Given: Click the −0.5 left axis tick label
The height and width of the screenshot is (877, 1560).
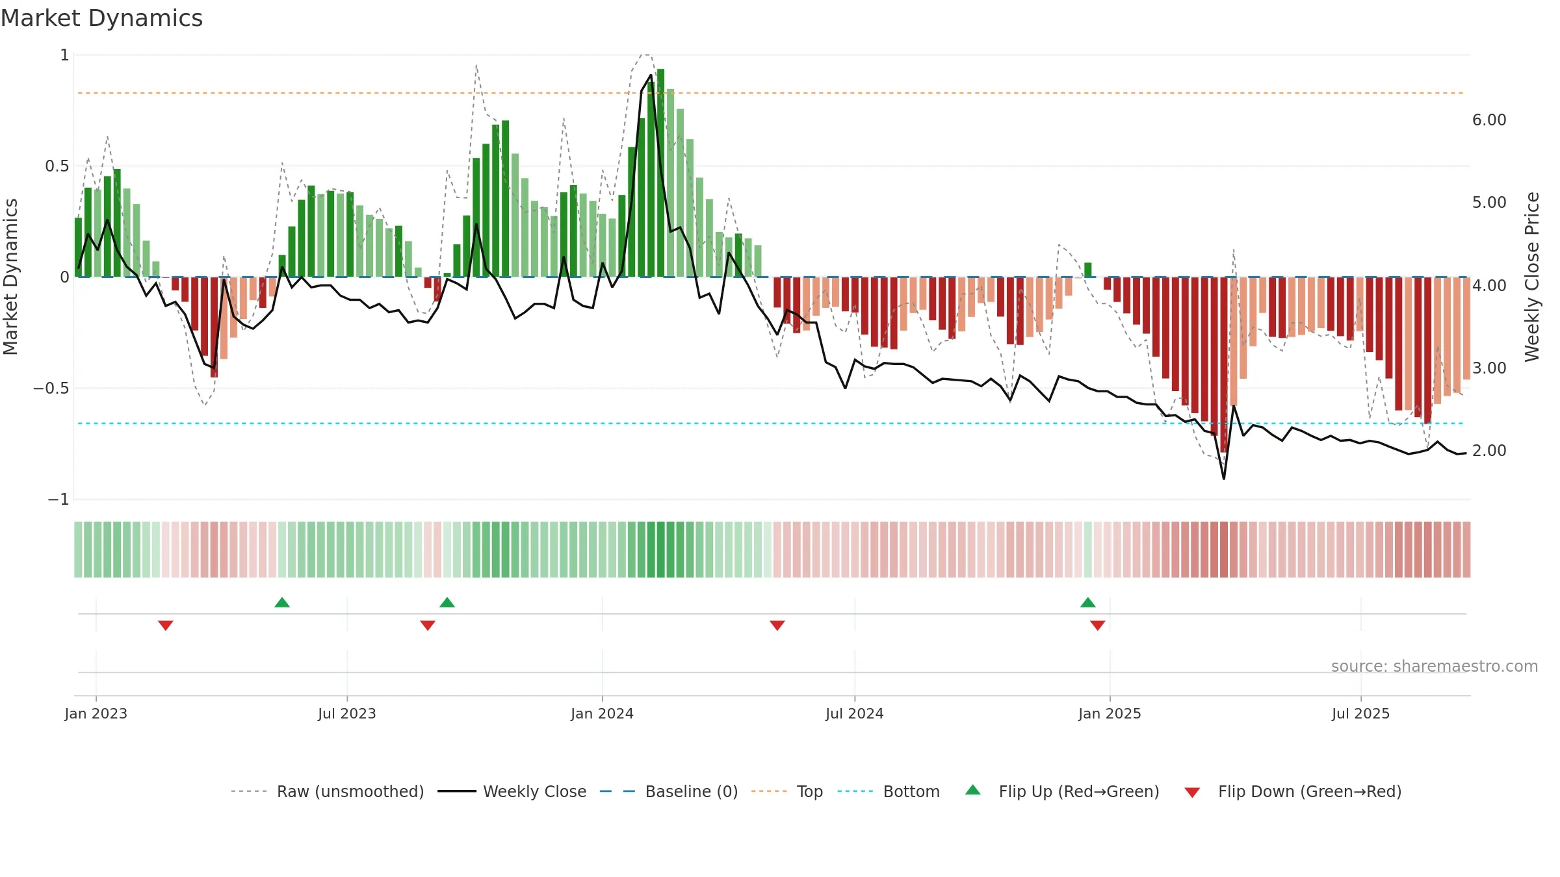Looking at the screenshot, I should (x=51, y=388).
